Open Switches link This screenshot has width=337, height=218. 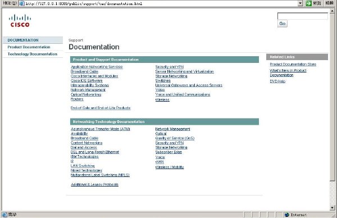pos(163,80)
